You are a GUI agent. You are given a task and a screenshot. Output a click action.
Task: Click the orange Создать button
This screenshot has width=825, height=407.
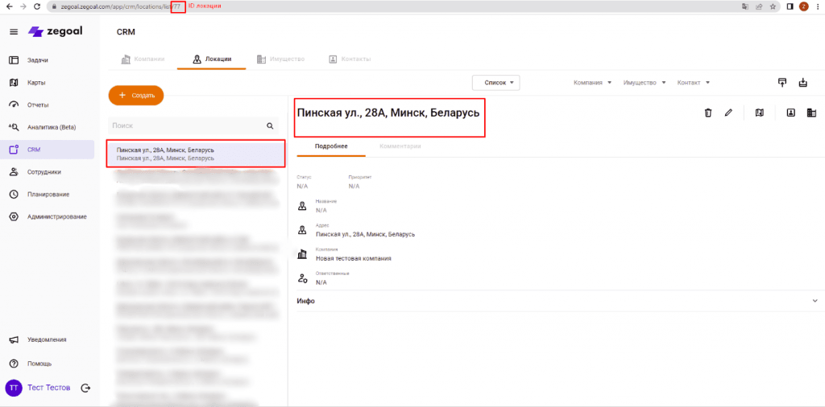coord(136,95)
